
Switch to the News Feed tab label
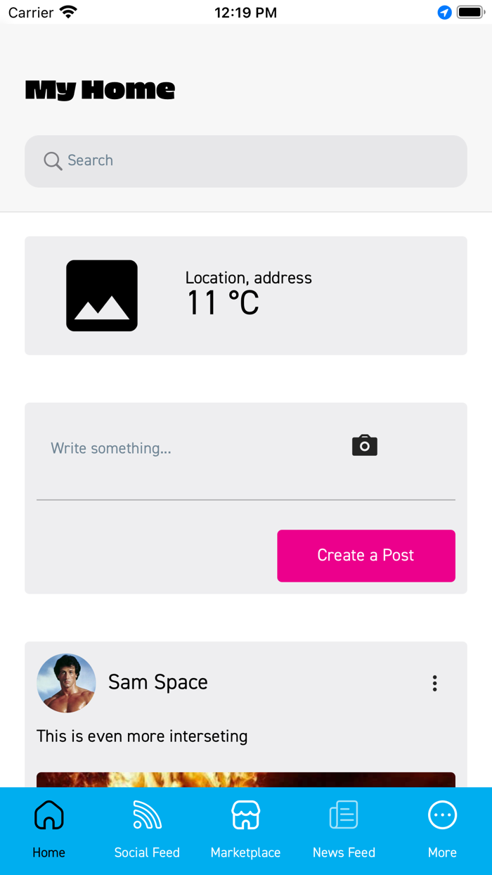344,852
